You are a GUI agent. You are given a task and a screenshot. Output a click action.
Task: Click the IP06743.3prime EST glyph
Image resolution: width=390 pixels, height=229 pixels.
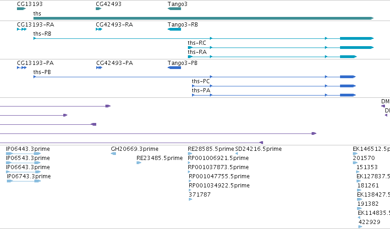pyautogui.click(x=24, y=181)
